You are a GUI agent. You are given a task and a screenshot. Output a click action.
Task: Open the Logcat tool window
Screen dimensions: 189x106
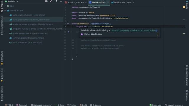click(96, 105)
